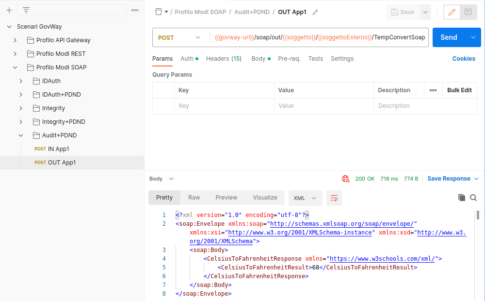Click the 200 OK status text
The width and height of the screenshot is (485, 301).
(x=365, y=179)
